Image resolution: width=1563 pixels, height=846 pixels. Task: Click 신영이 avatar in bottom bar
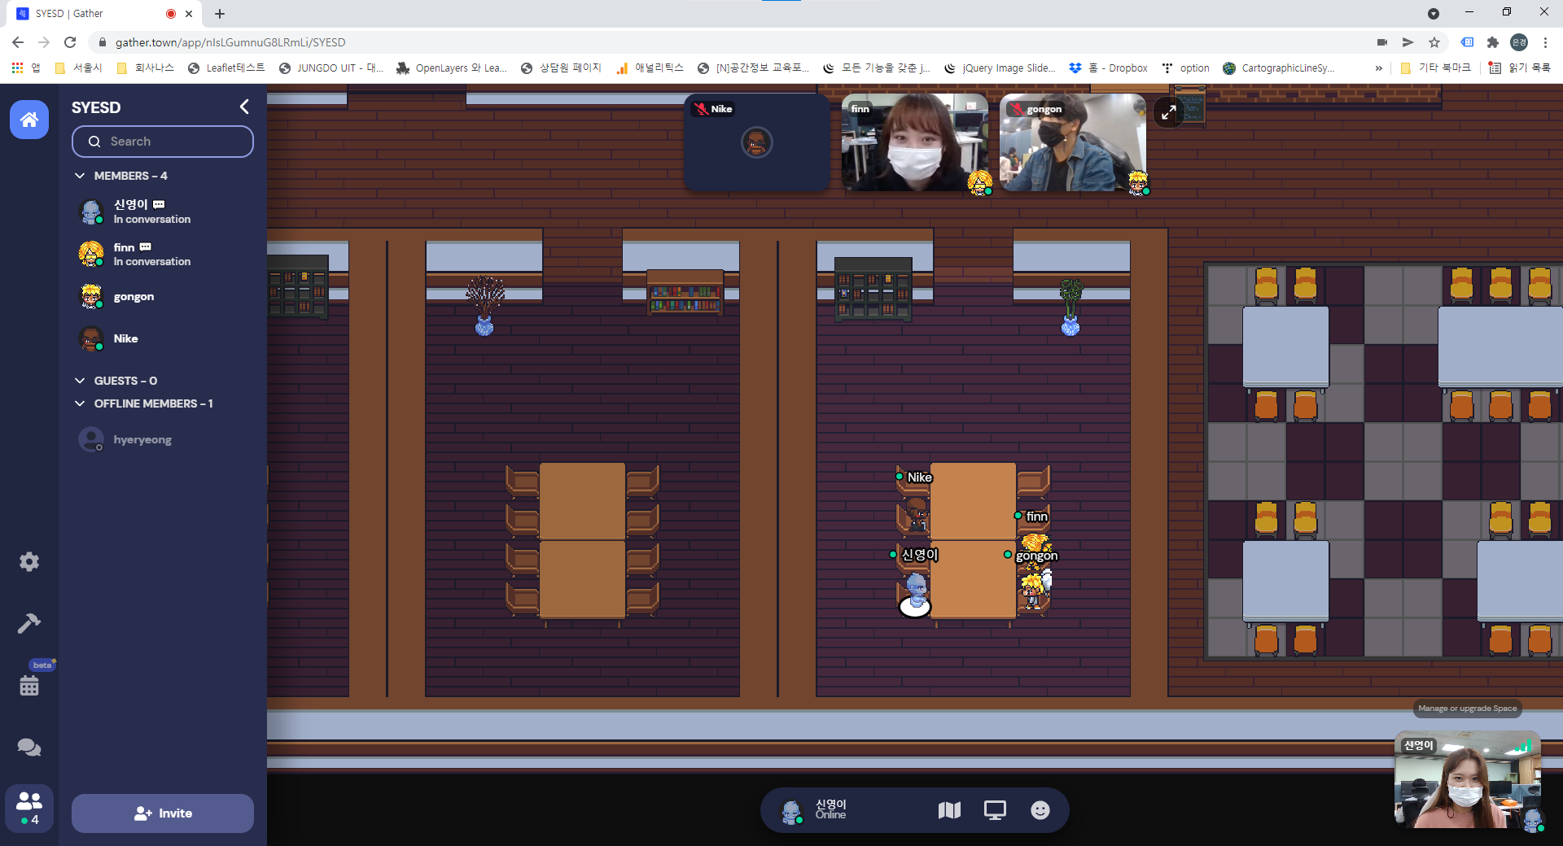click(x=791, y=811)
